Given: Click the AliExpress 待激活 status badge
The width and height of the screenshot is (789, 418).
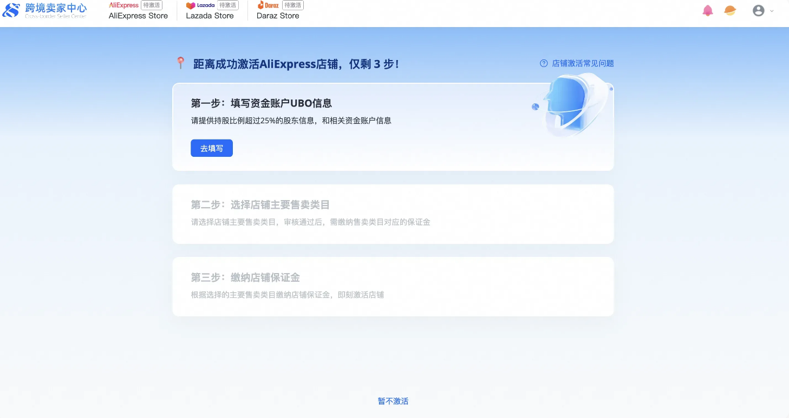Looking at the screenshot, I should coord(152,5).
